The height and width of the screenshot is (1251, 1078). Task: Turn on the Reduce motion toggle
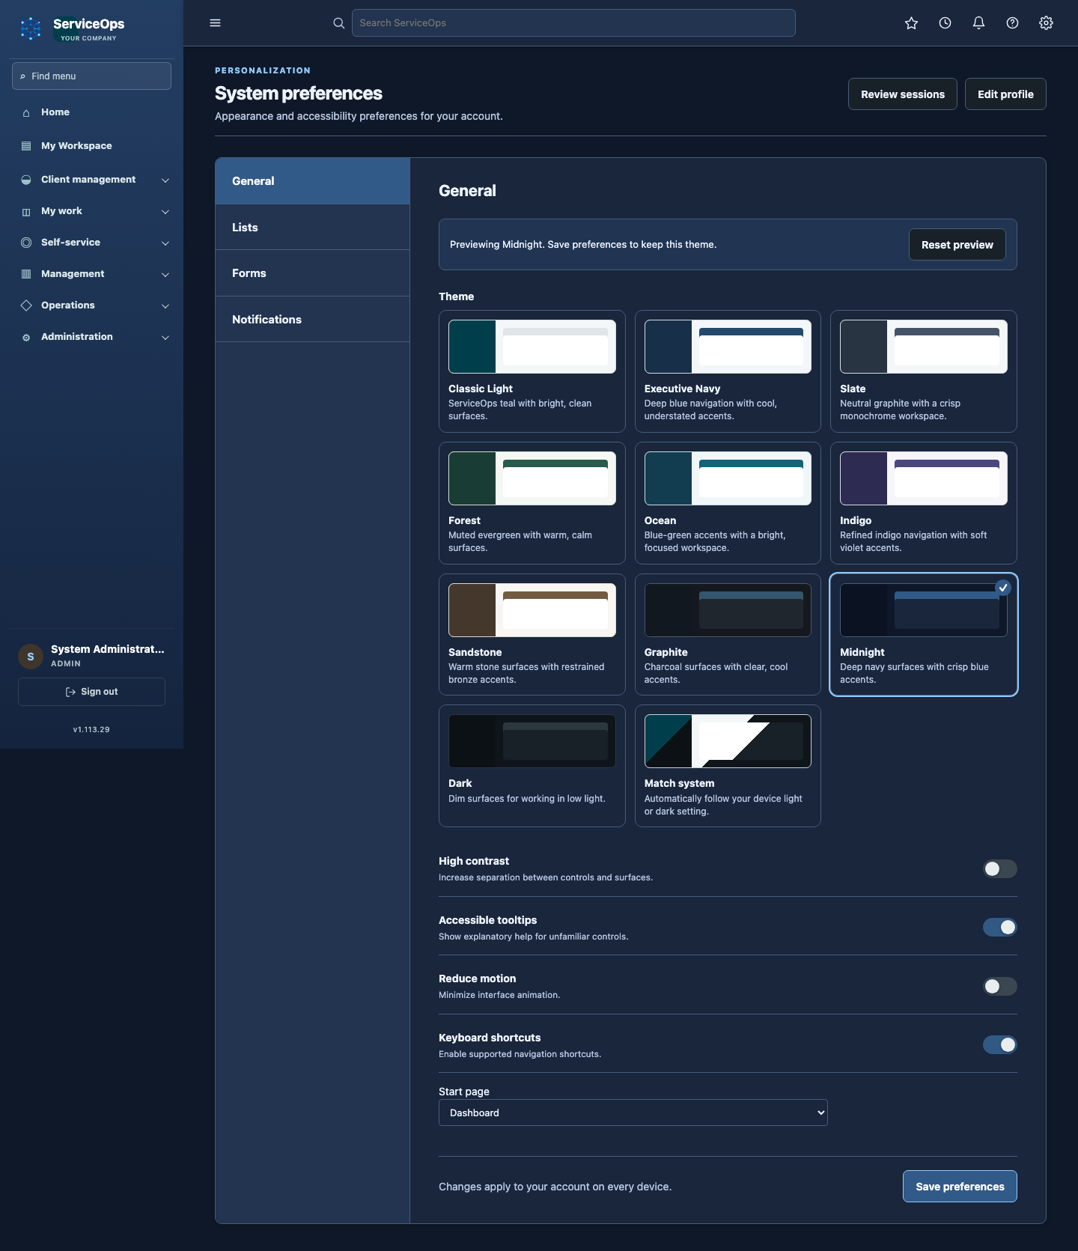click(999, 986)
